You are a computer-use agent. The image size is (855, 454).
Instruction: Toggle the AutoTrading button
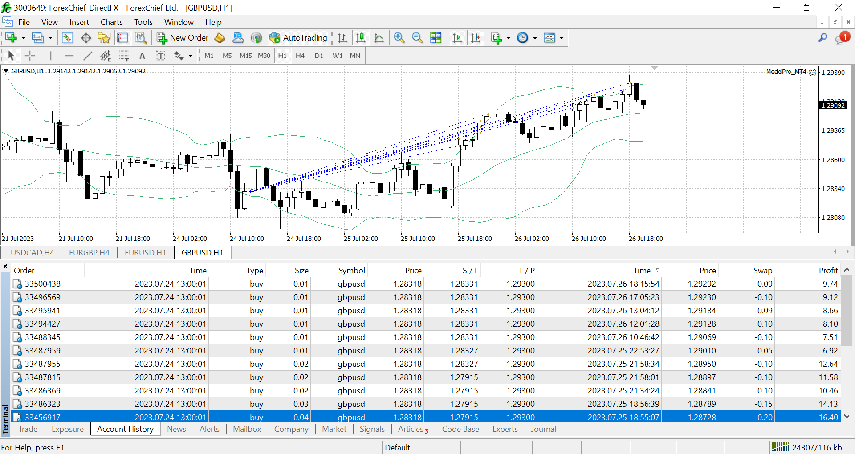(x=298, y=38)
